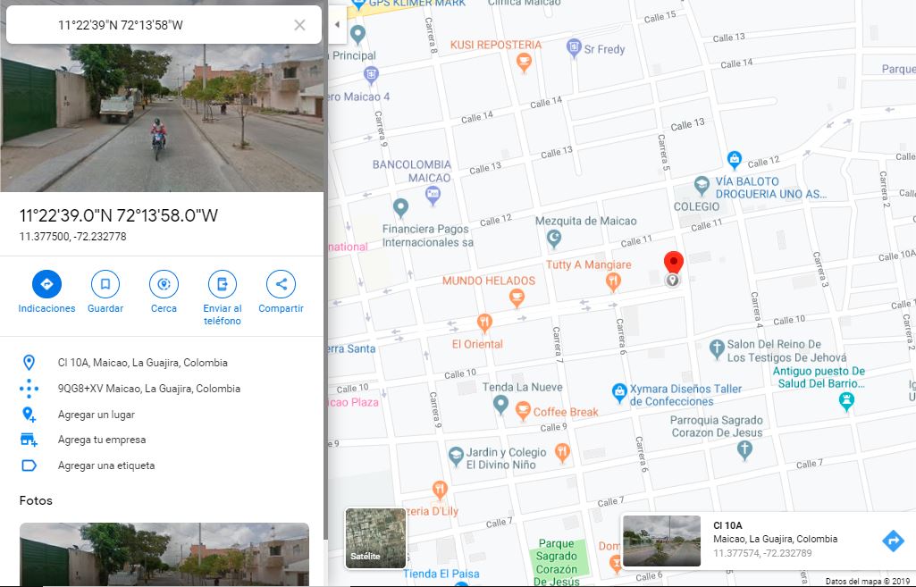Click Jardin y Colegio El Divino Niño marker
The image size is (916, 587).
pyautogui.click(x=456, y=457)
